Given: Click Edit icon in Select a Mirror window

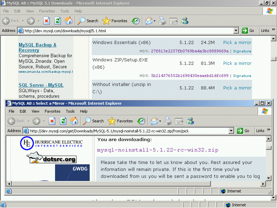Looking at the screenshot, I should coord(179,121).
